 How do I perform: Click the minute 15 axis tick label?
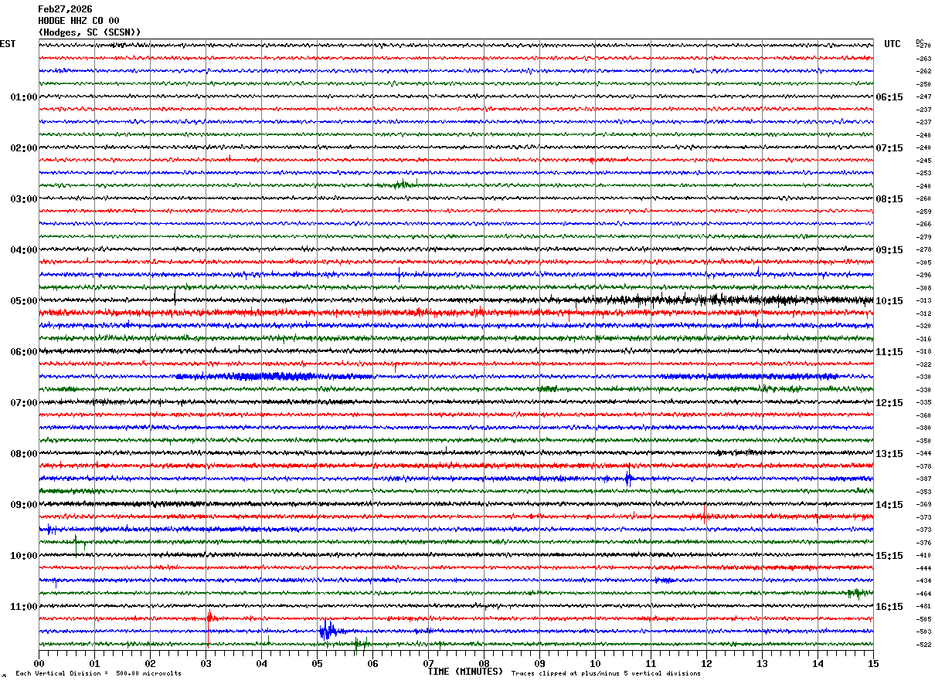click(x=872, y=663)
